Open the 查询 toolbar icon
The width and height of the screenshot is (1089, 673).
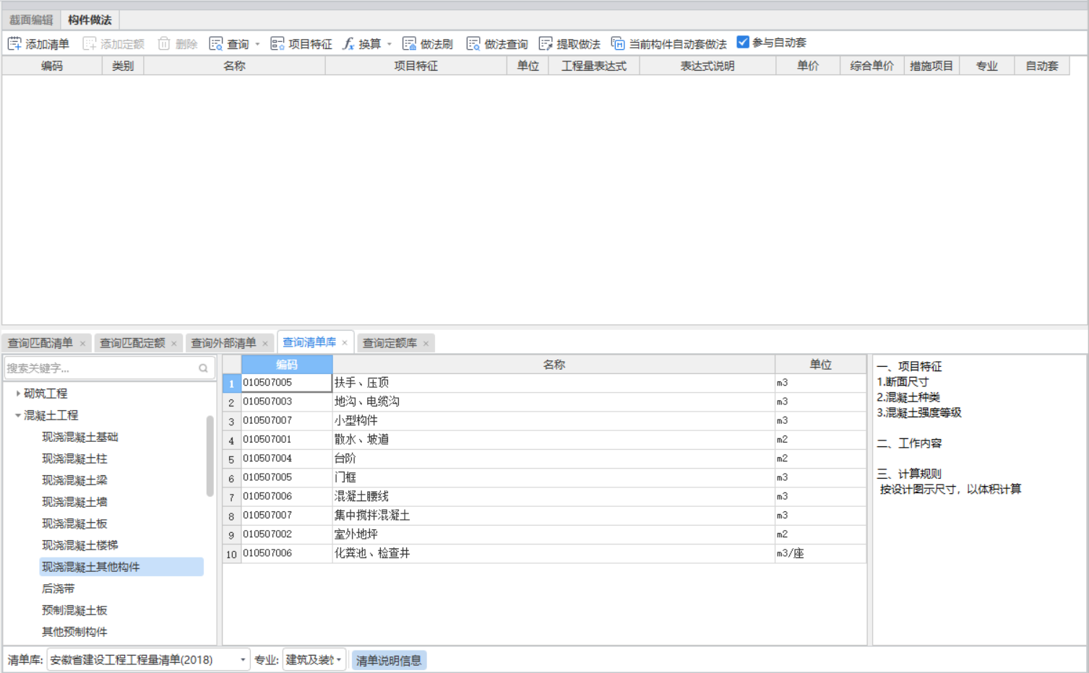click(216, 44)
